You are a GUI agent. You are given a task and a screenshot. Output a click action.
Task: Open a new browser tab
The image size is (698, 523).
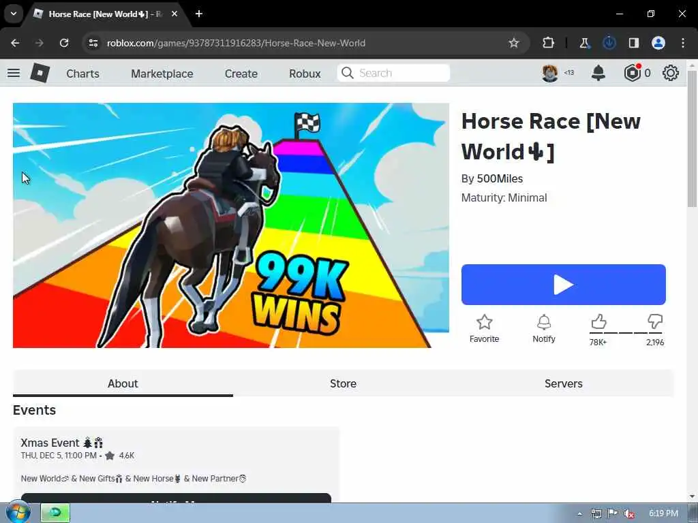click(x=199, y=14)
